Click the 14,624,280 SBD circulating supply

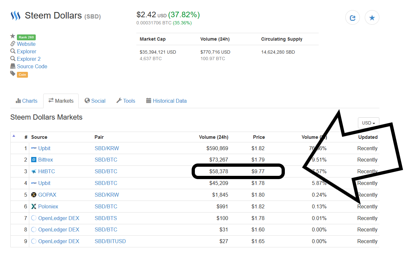(x=278, y=52)
